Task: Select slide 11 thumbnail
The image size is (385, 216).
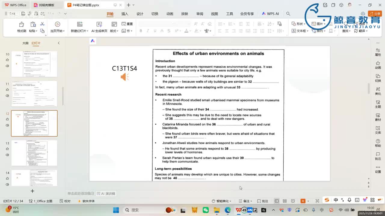Action: click(x=34, y=93)
